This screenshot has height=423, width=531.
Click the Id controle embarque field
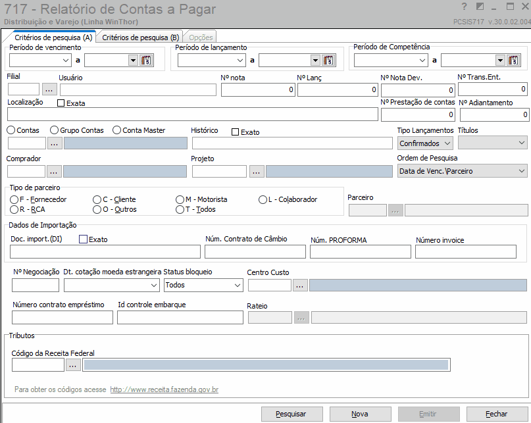tap(180, 318)
